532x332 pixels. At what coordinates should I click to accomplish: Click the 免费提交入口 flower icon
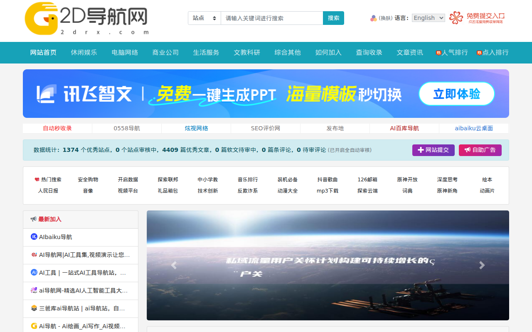[x=456, y=18]
